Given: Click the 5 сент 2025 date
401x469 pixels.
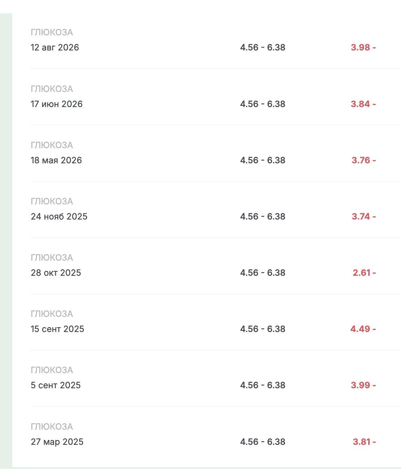Looking at the screenshot, I should click(56, 385).
